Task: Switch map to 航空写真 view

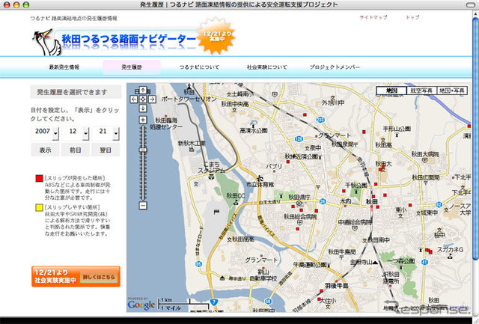Action: 421,91
